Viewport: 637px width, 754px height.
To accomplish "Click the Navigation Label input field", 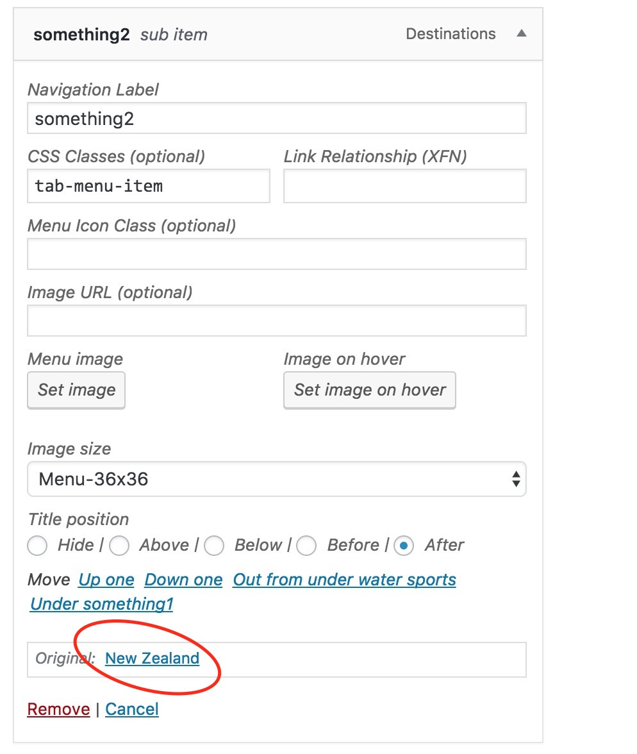I will coord(276,118).
